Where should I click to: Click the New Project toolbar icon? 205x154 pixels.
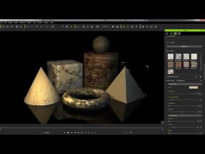click(4, 27)
